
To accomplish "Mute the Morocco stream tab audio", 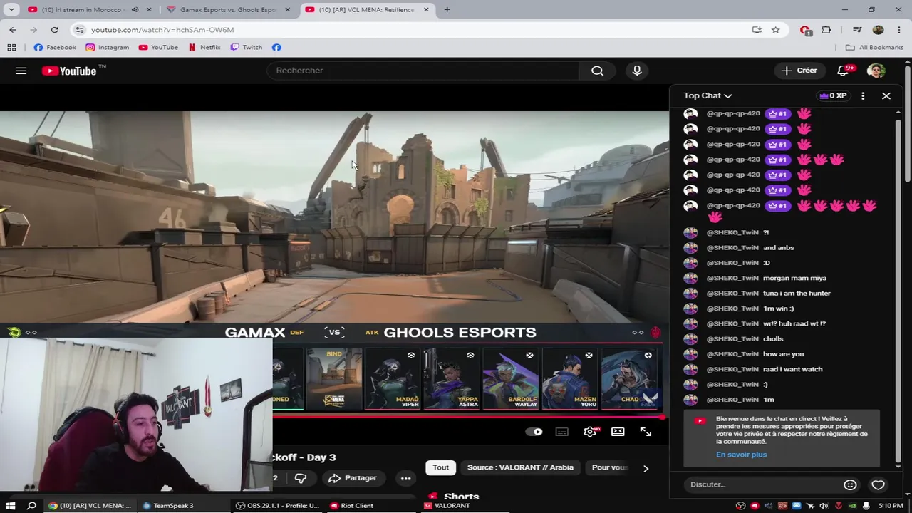I will point(135,9).
